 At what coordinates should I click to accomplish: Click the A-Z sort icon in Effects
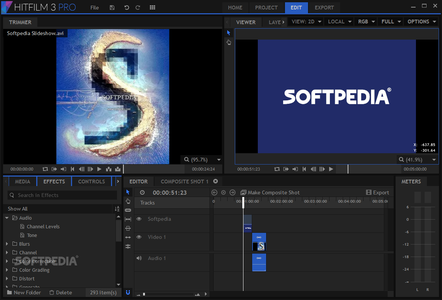(117, 209)
